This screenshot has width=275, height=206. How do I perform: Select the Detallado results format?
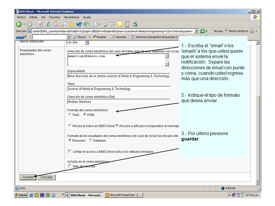click(x=91, y=140)
